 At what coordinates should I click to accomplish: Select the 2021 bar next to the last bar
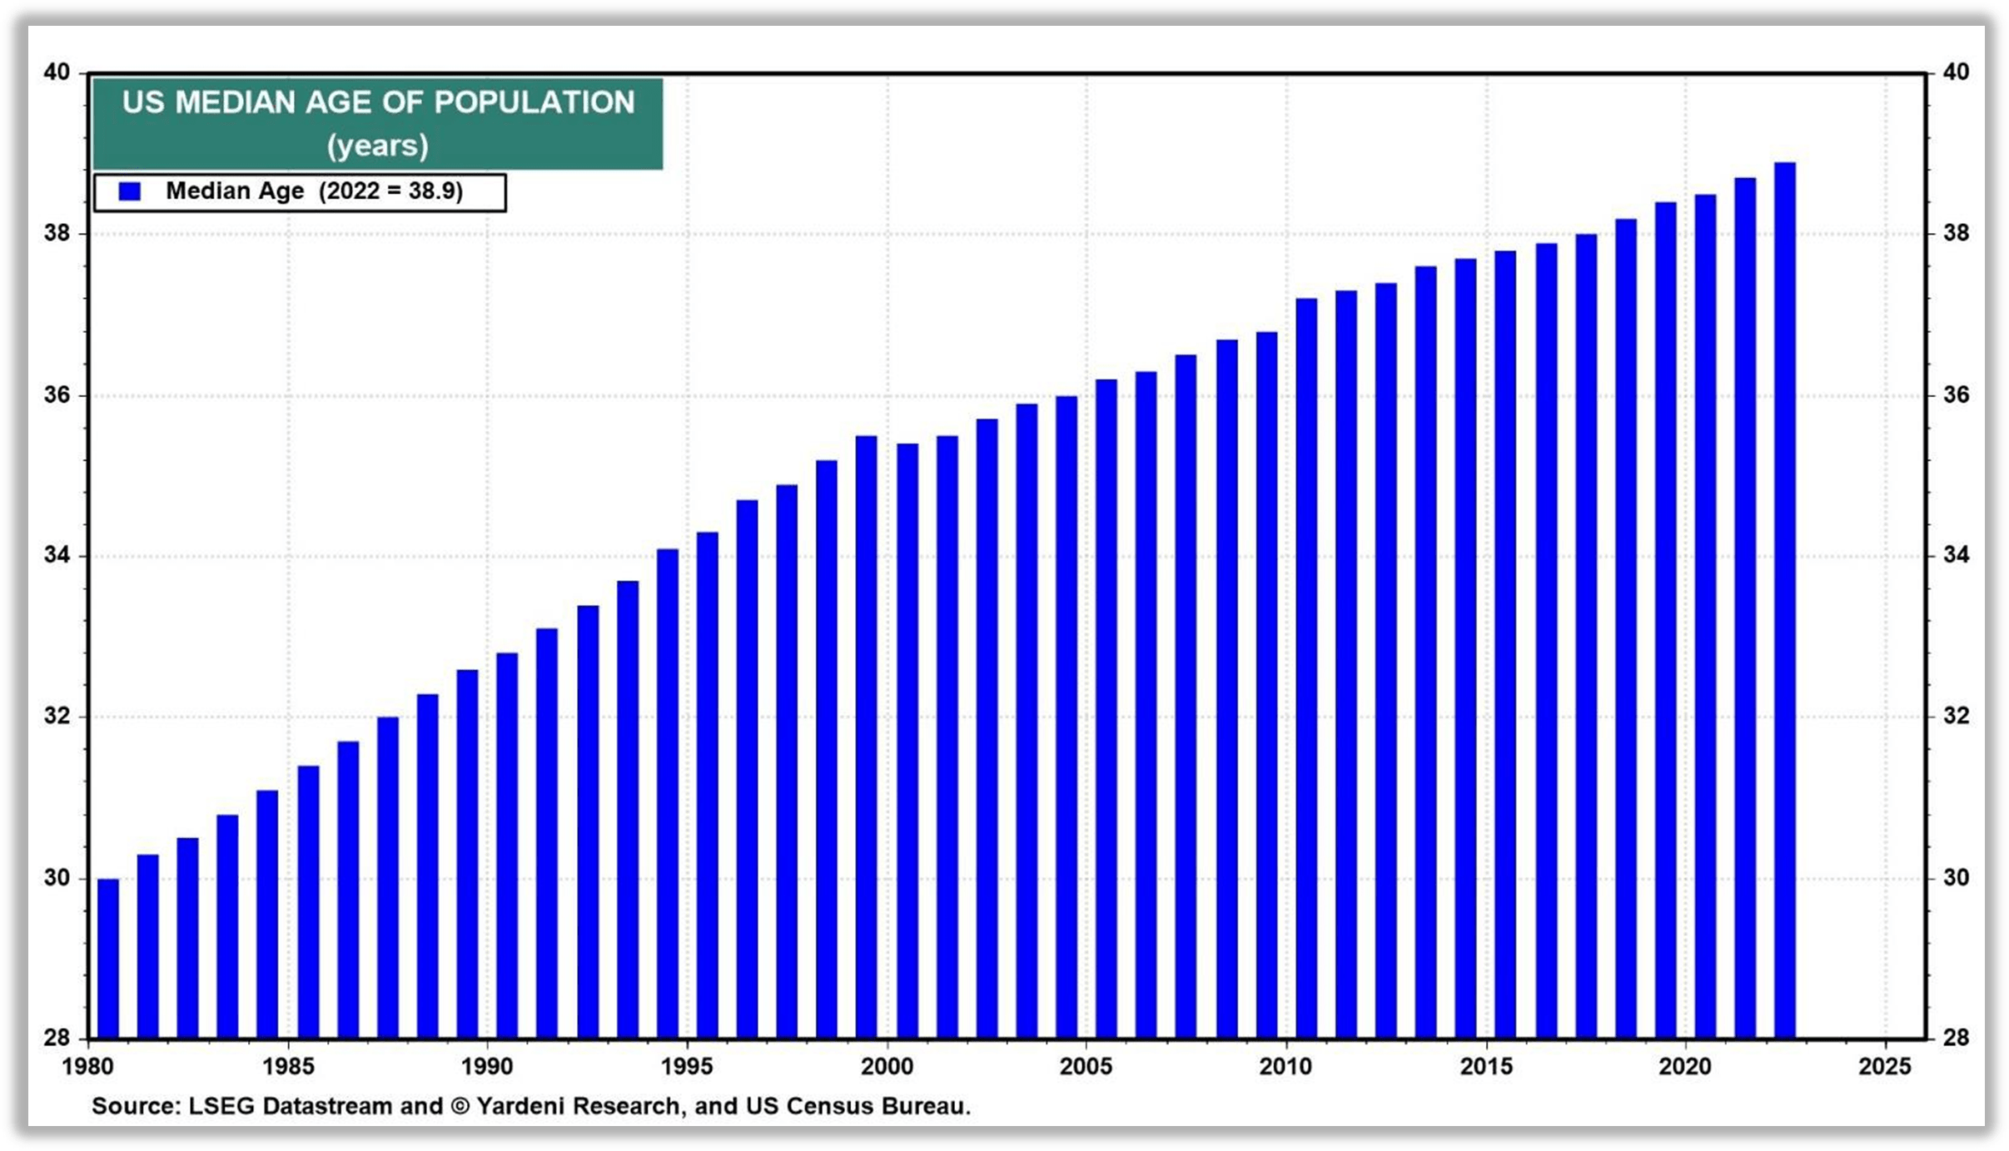[1745, 608]
